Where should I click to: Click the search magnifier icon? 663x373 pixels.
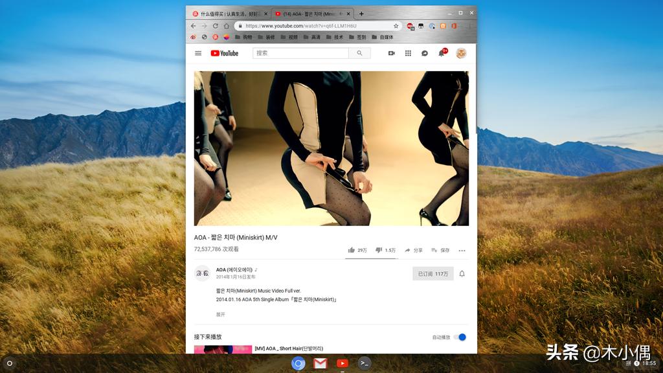[x=360, y=53]
